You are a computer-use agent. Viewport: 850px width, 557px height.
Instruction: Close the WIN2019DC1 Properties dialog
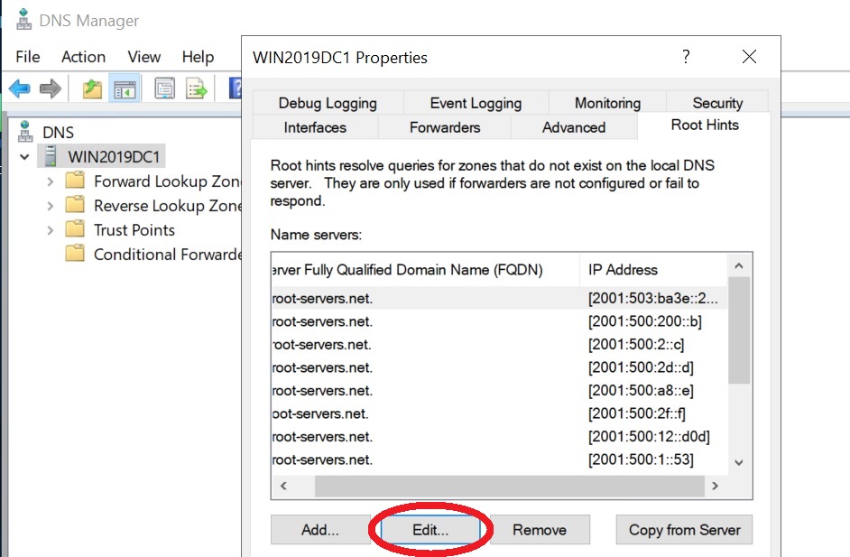(x=749, y=56)
